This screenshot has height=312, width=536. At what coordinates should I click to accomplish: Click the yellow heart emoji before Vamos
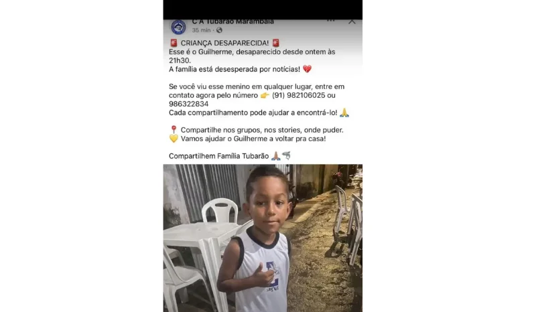174,139
